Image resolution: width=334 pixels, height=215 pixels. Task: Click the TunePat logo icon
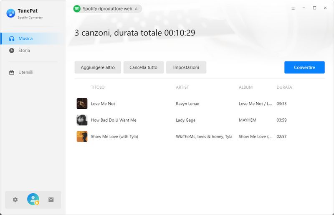[11, 13]
